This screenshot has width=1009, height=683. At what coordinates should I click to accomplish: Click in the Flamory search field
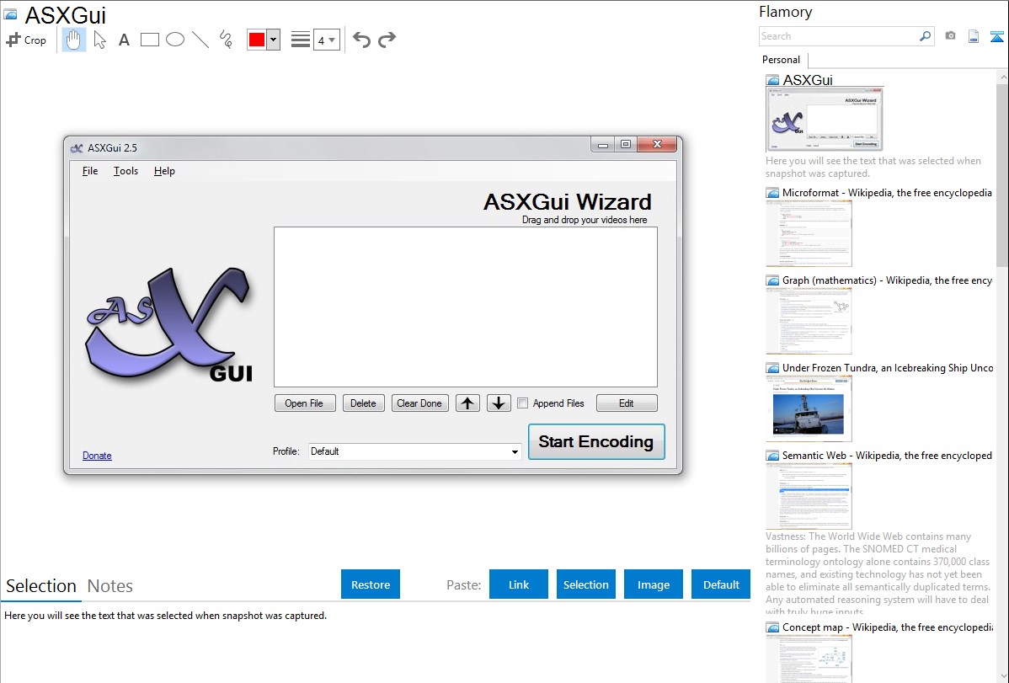point(838,36)
